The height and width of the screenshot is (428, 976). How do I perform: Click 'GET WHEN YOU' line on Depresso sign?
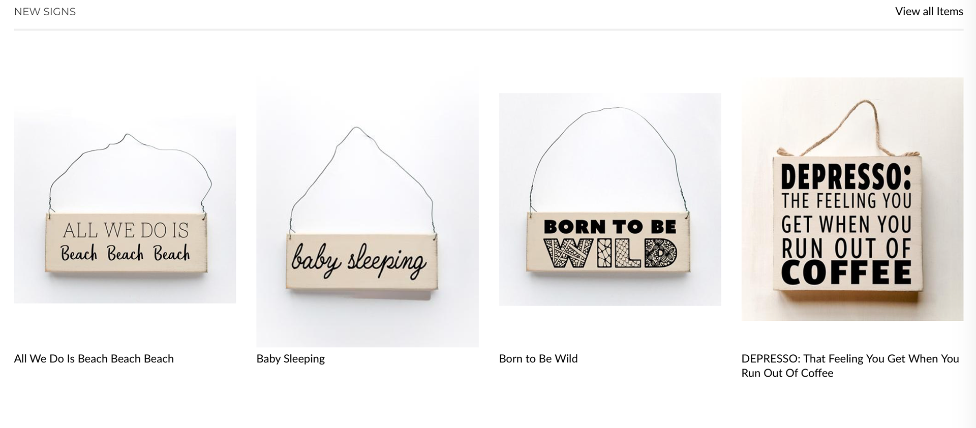point(846,224)
